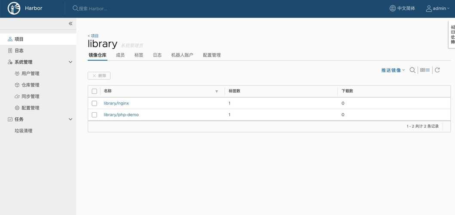
Task: Click into the 搜索 Harbor search field
Action: (x=93, y=9)
